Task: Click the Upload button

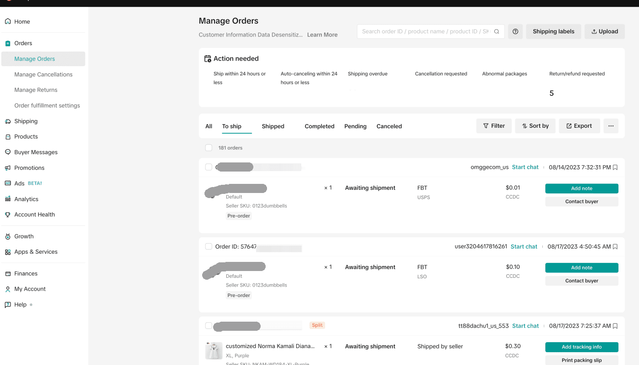Action: coord(605,31)
